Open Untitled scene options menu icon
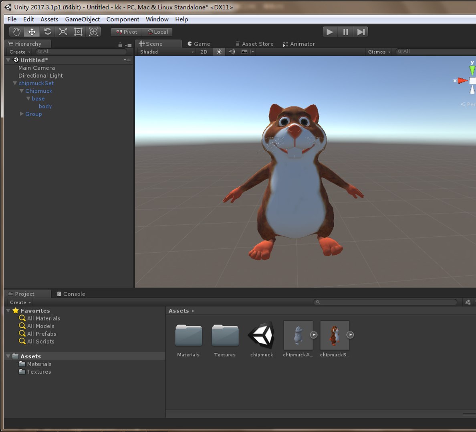 (x=127, y=60)
